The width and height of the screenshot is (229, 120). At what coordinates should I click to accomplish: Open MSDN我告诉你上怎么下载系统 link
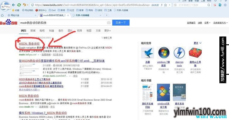coord(35,79)
